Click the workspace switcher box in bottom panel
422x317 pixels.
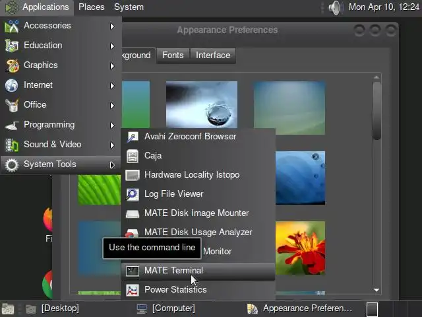tap(372, 309)
